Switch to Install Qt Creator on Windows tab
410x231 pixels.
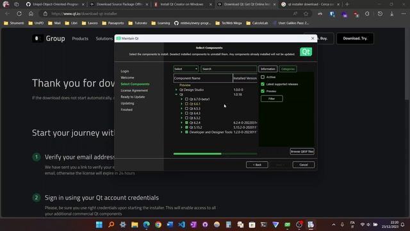click(x=183, y=4)
